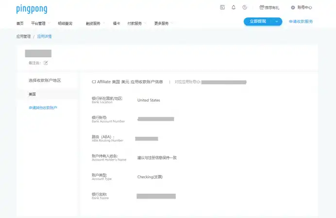
Task: Click the Bank Name label
Action: (100, 198)
